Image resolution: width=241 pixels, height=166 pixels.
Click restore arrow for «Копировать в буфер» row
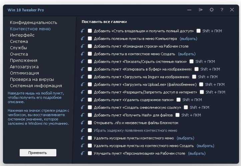point(83,69)
